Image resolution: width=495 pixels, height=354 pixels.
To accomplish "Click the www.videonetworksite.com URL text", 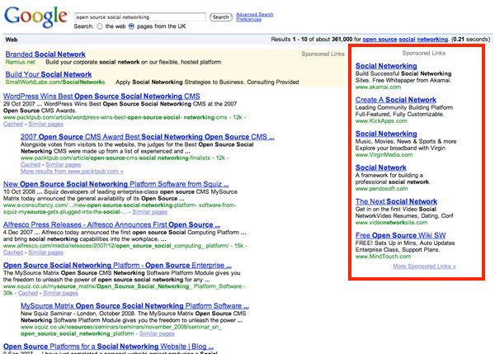I will click(391, 223).
